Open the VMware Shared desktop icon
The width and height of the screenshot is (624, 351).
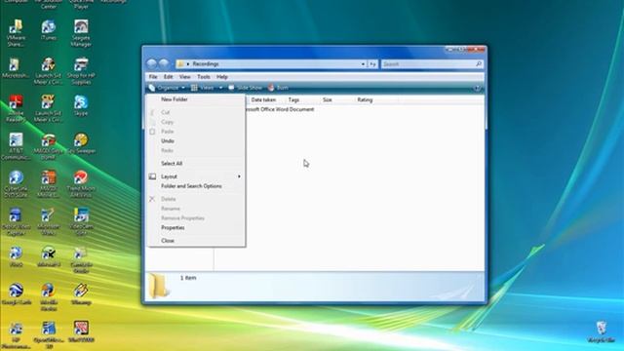pyautogui.click(x=16, y=33)
